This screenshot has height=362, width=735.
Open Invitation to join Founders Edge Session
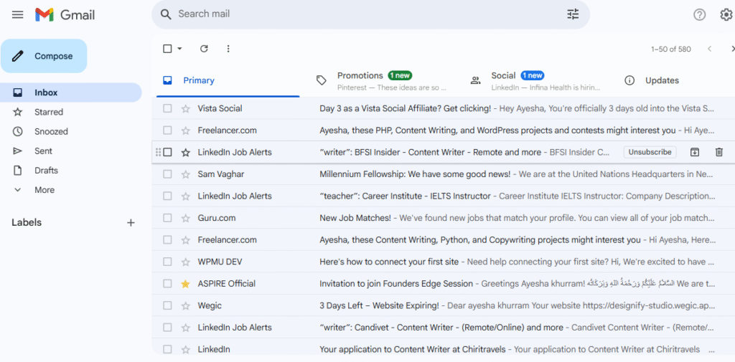(x=444, y=284)
